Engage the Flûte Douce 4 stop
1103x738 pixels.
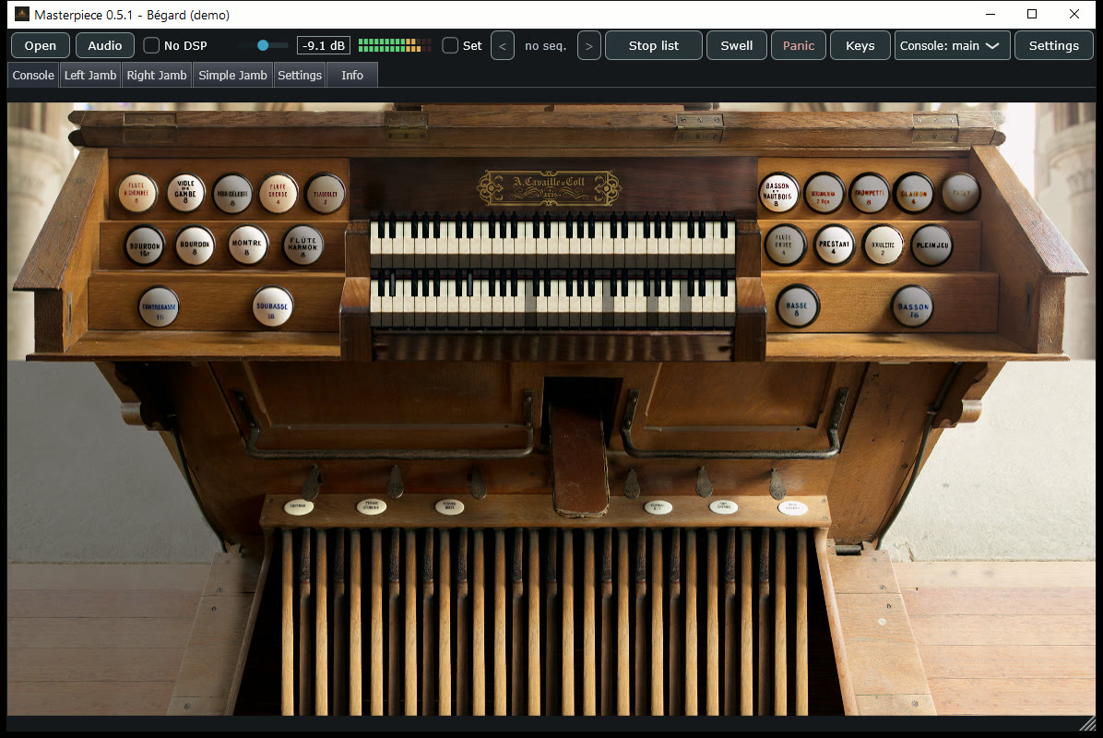pos(785,244)
